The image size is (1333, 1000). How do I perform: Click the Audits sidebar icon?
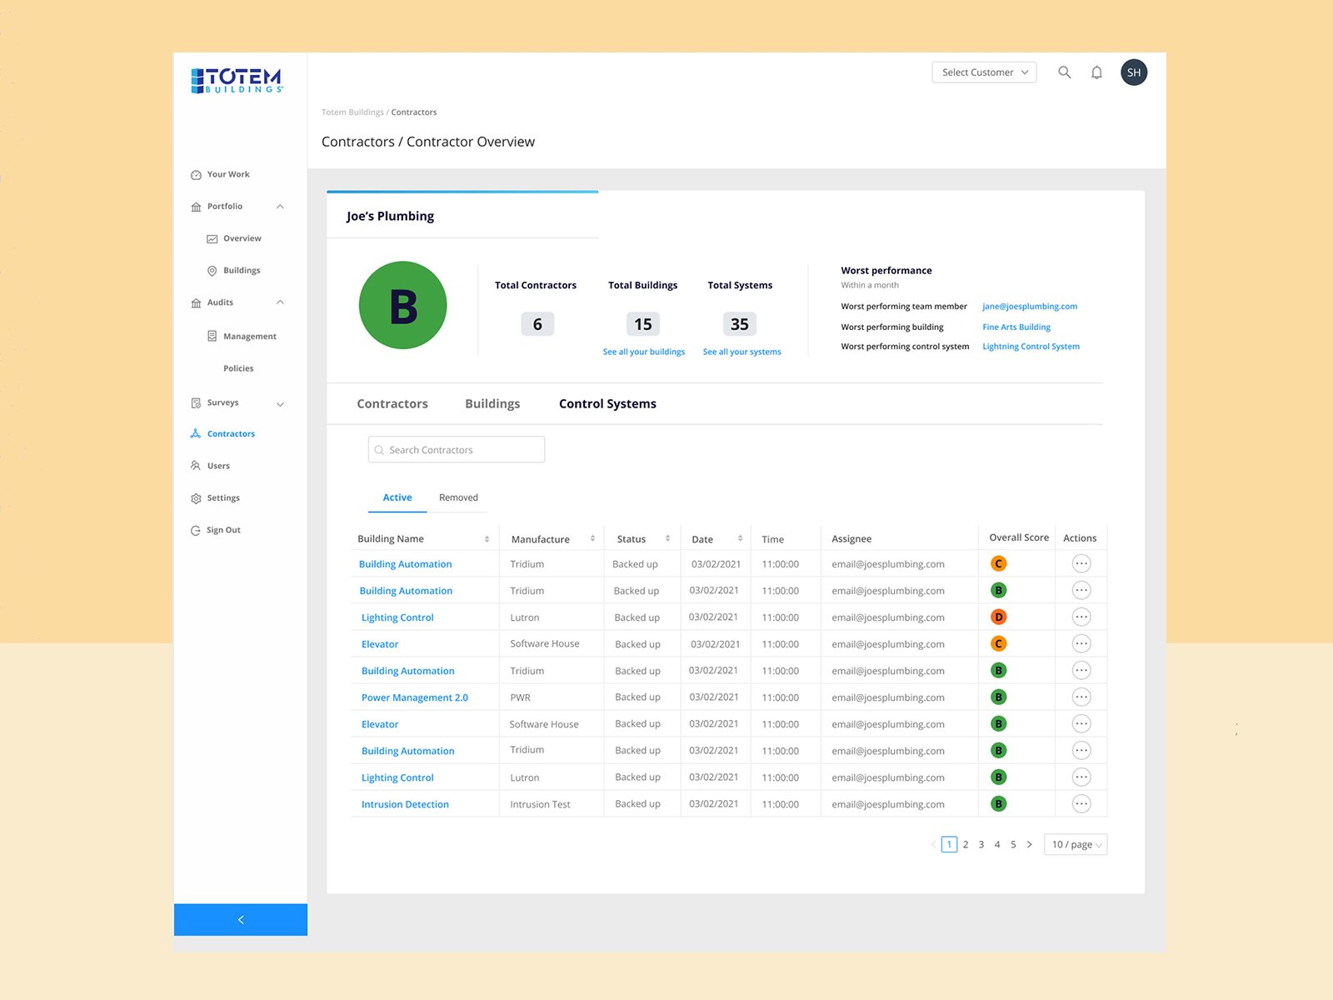click(x=196, y=303)
